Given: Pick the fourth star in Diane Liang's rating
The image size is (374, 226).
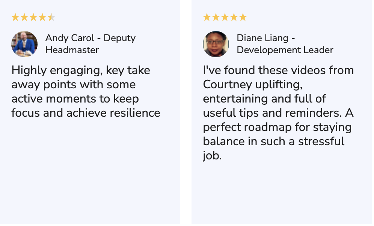Looking at the screenshot, I should (x=234, y=17).
